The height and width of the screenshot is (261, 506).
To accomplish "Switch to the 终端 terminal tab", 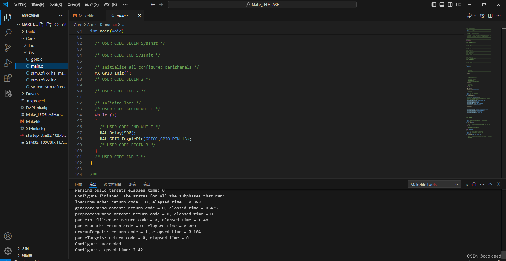I will click(x=132, y=184).
